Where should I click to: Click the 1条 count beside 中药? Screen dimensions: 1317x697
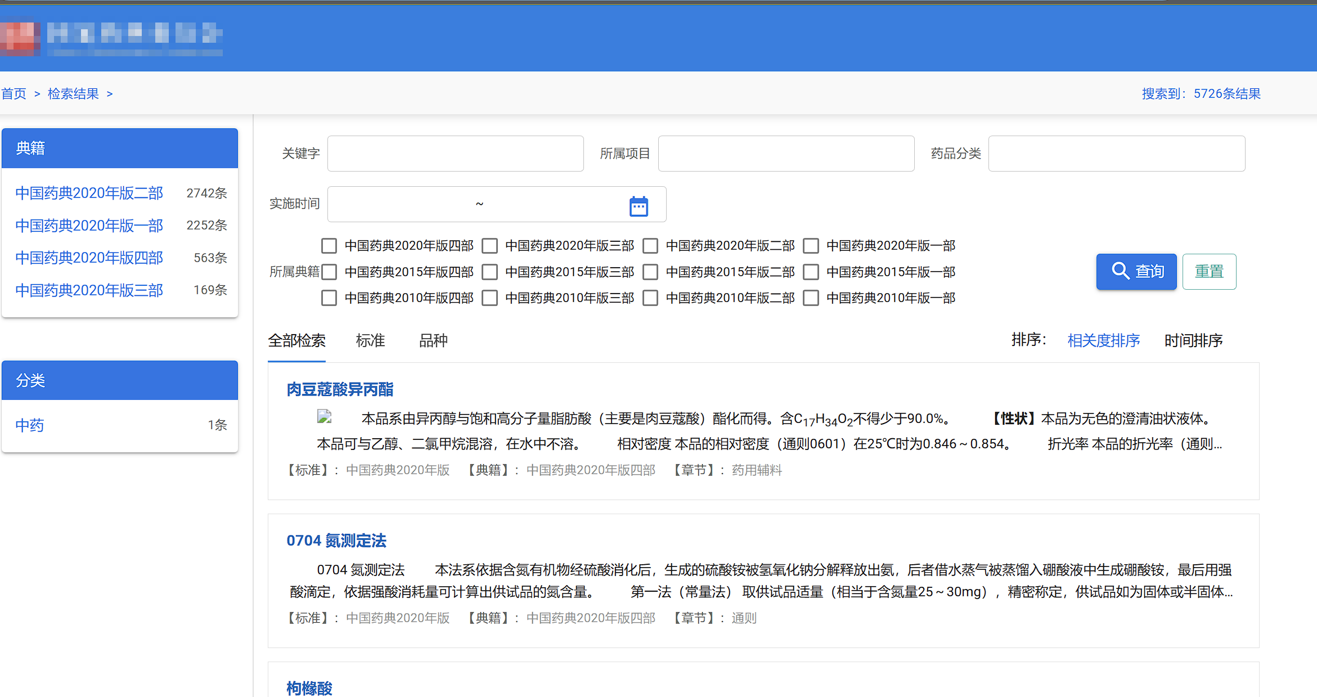(217, 425)
